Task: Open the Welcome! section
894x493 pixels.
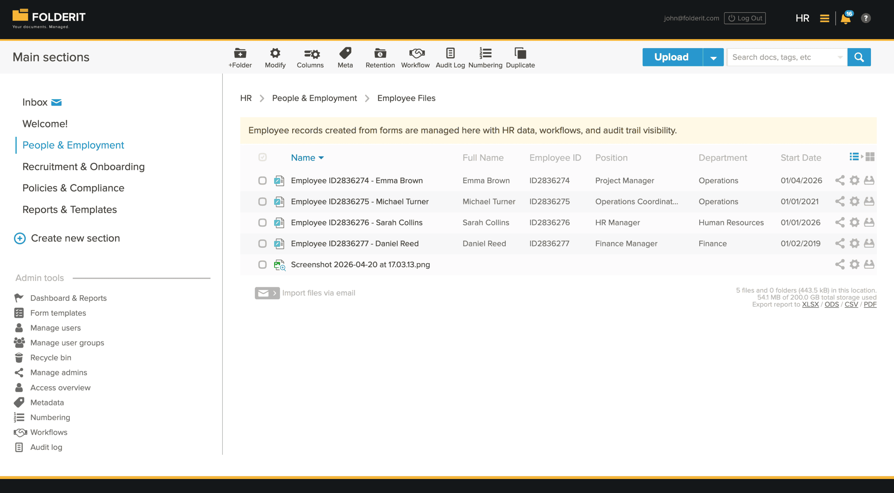Action: click(45, 124)
